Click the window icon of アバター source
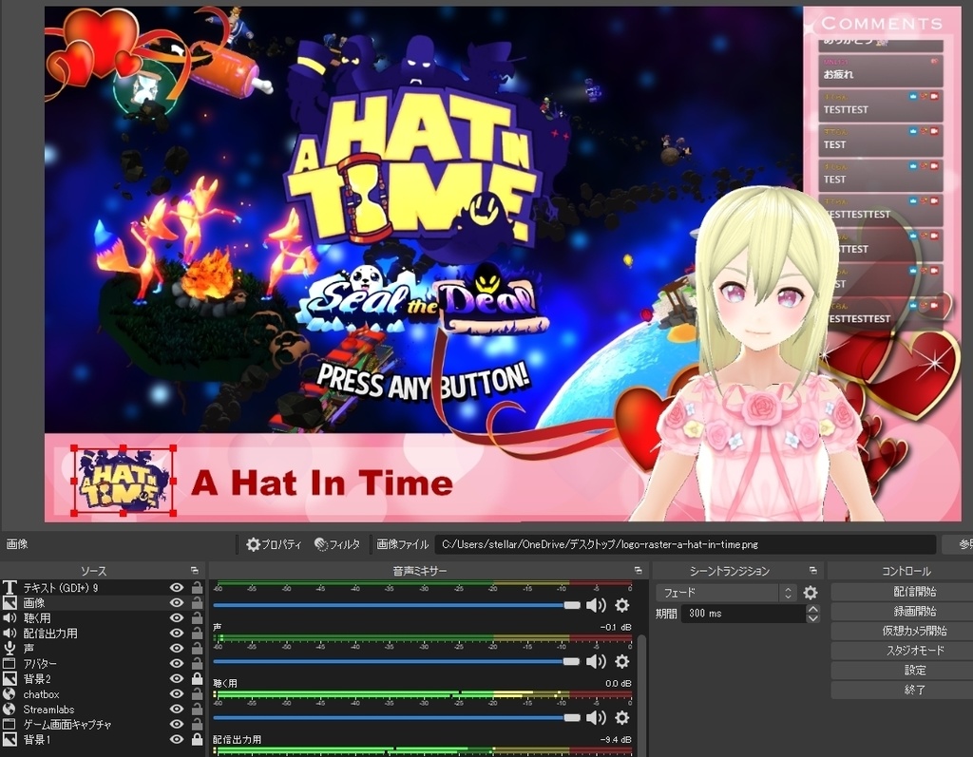973x757 pixels. [10, 663]
